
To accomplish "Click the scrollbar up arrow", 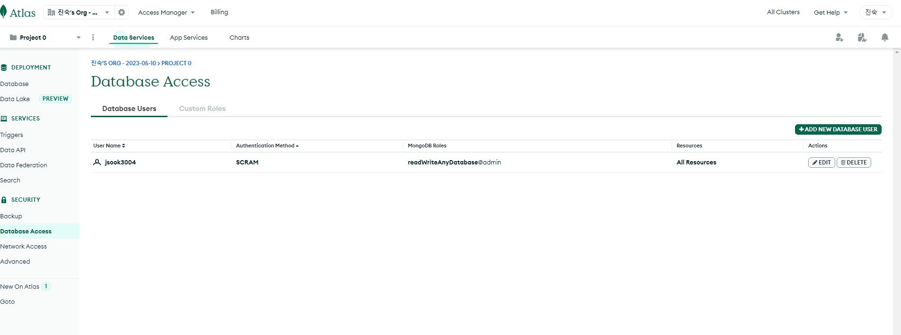I will click(897, 52).
